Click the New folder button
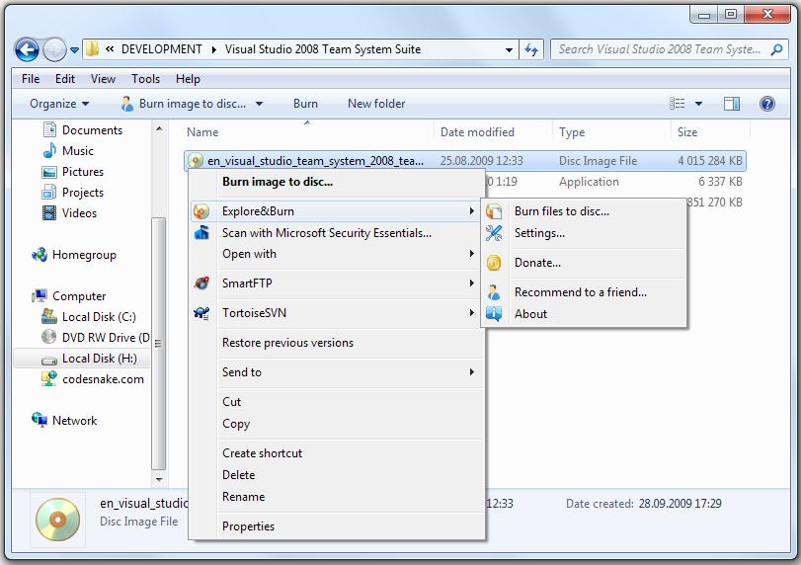801x565 pixels. [376, 104]
